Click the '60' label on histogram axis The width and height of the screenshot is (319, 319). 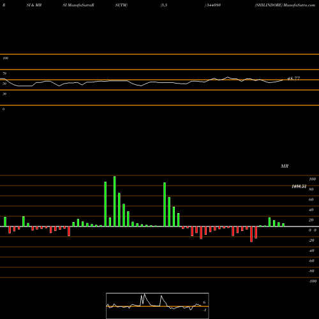(311, 200)
